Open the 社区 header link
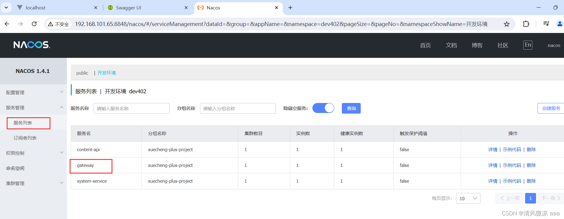Screen dimensions: 564x219 pos(503,45)
